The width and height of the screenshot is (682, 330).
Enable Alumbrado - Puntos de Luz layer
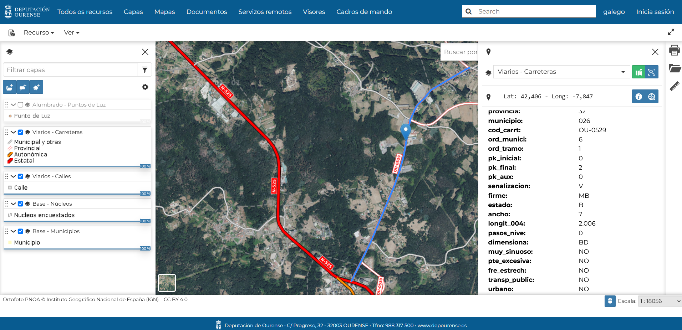pos(21,105)
